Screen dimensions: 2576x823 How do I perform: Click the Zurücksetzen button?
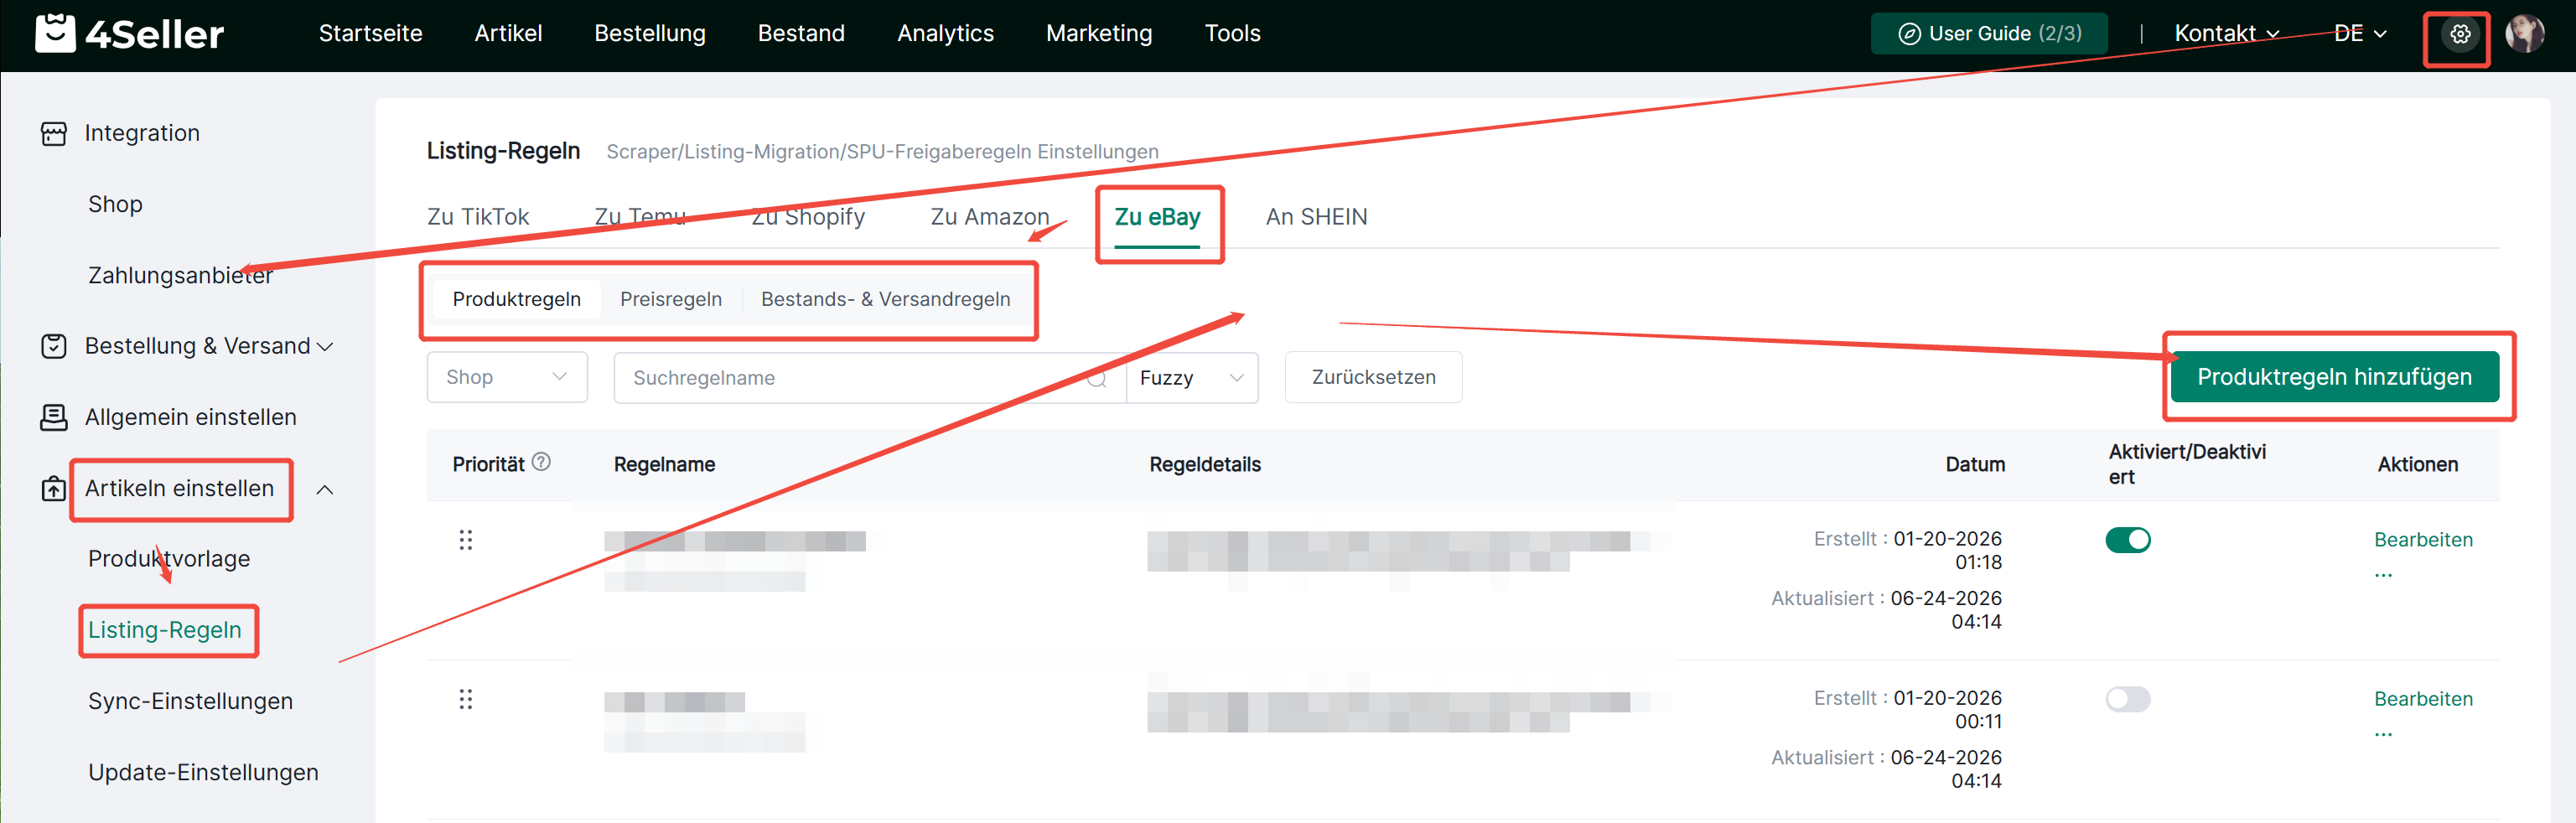coord(1373,377)
